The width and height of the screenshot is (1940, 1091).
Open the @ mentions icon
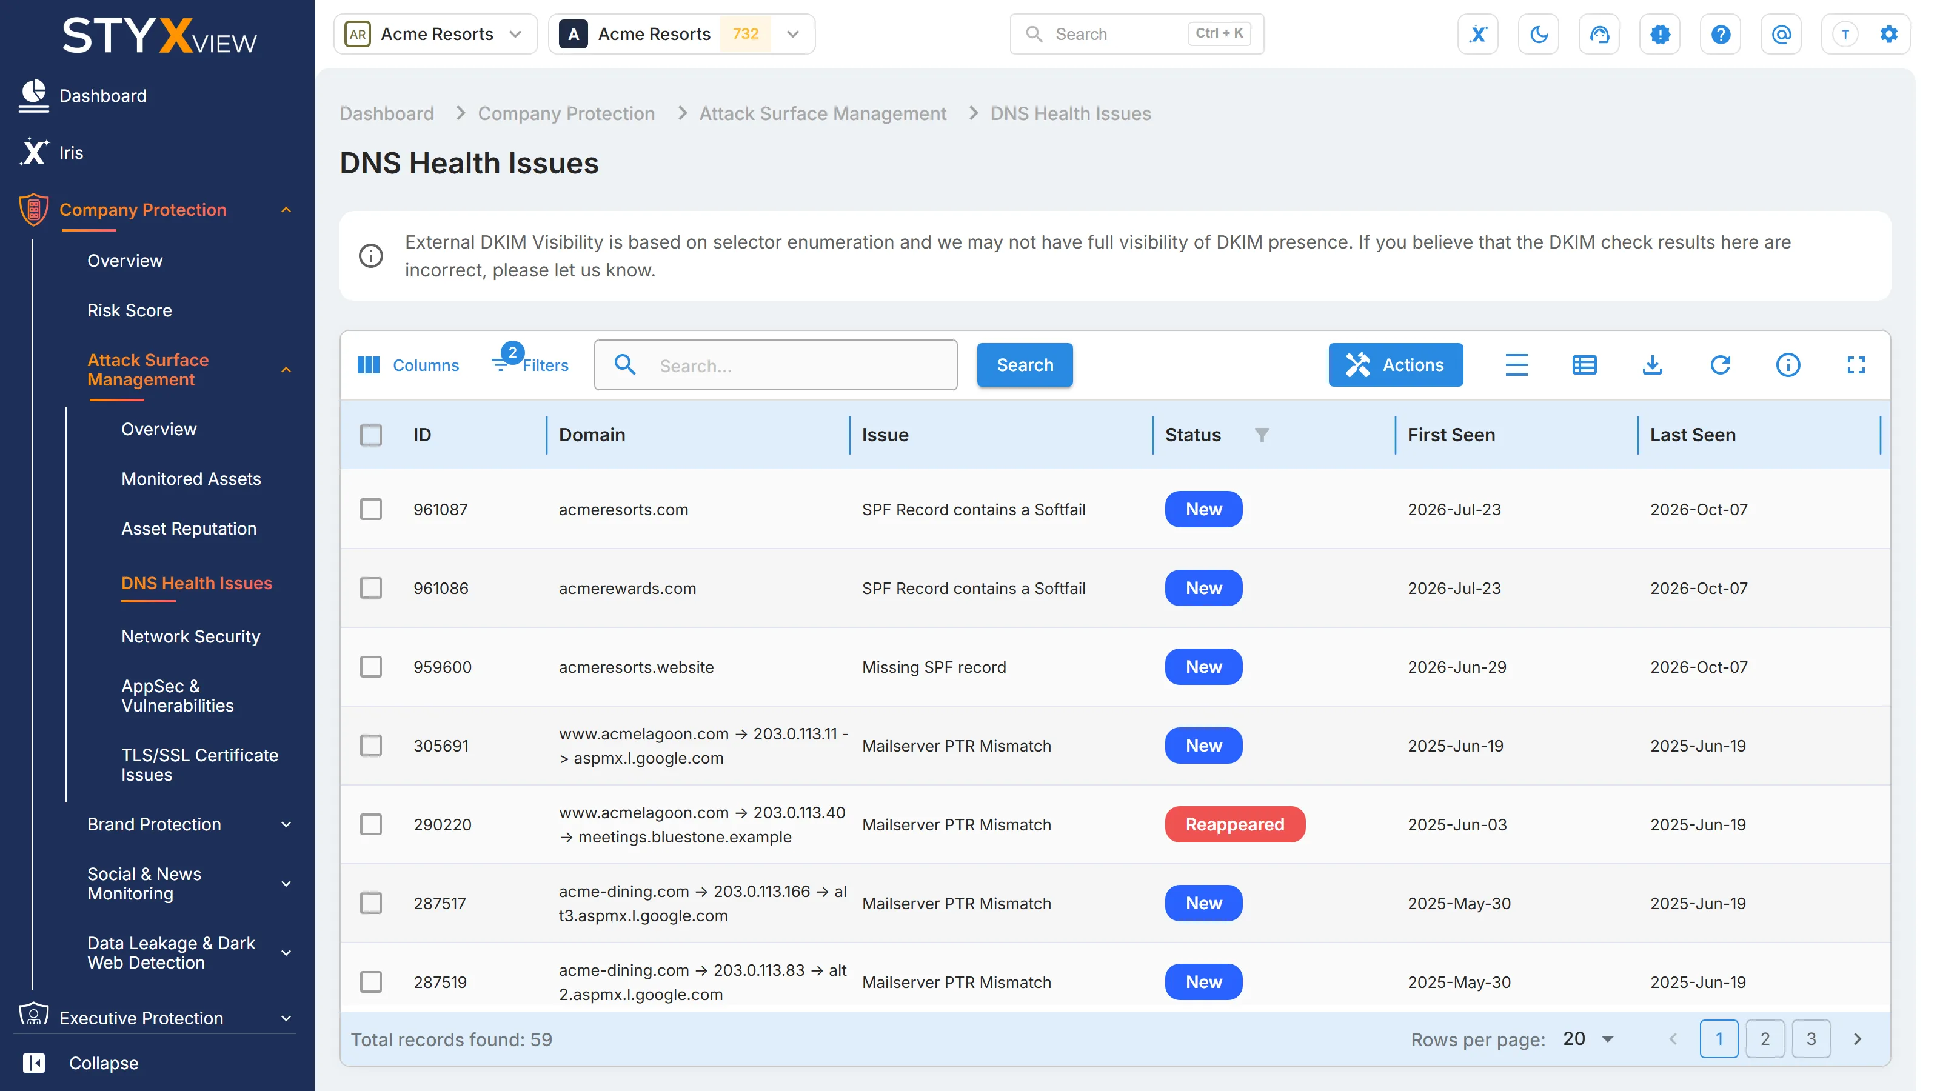tap(1781, 34)
